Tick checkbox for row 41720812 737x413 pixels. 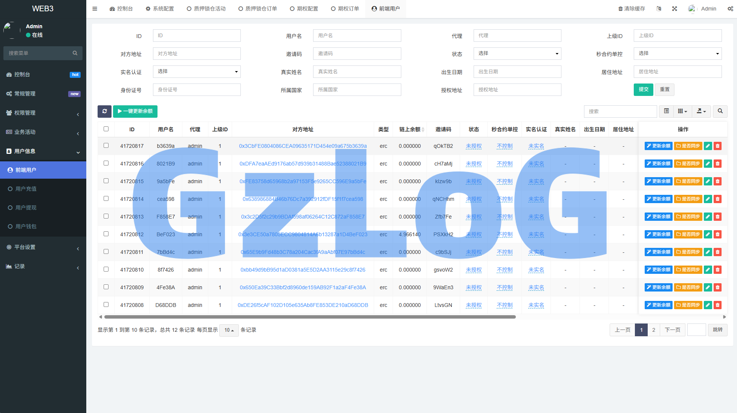click(x=106, y=234)
